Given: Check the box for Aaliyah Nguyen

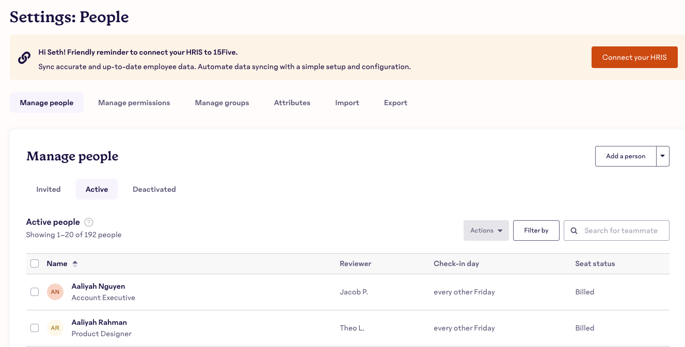Looking at the screenshot, I should click(35, 292).
